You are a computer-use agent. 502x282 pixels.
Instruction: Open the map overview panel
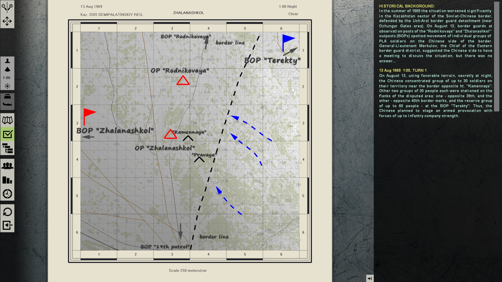pyautogui.click(x=7, y=120)
